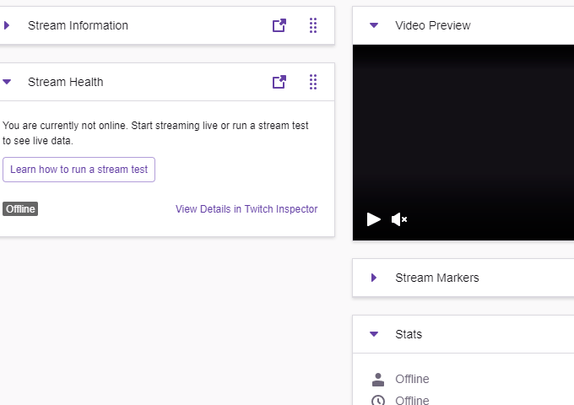Pop out the Stream Health panel
Screen dimensions: 574x405
pos(279,82)
